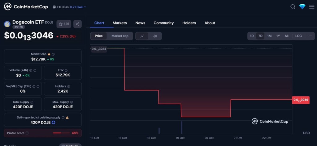Toggle LOG scale on chart
The width and height of the screenshot is (317, 146).
(298, 36)
